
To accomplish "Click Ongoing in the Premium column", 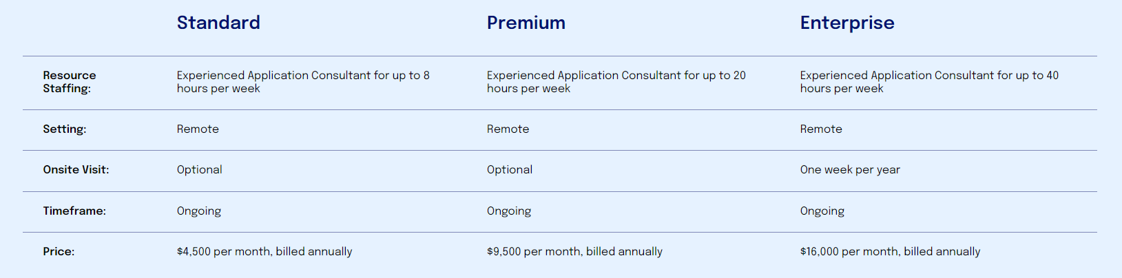I will (508, 211).
